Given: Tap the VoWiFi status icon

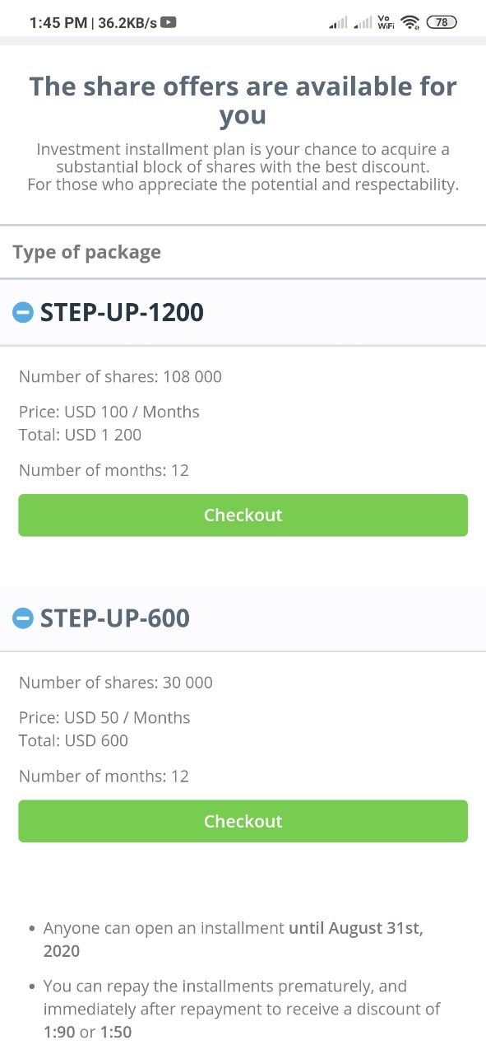Looking at the screenshot, I should pos(386,23).
